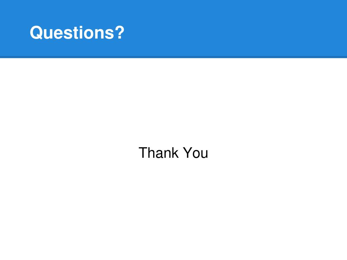Click the dark blue divider line under the header

tap(173, 57)
